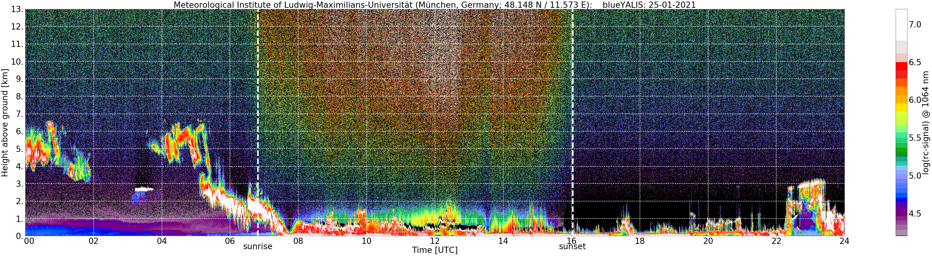932x256 pixels.
Task: Click the height tick label '4.'
Action: 20,166
